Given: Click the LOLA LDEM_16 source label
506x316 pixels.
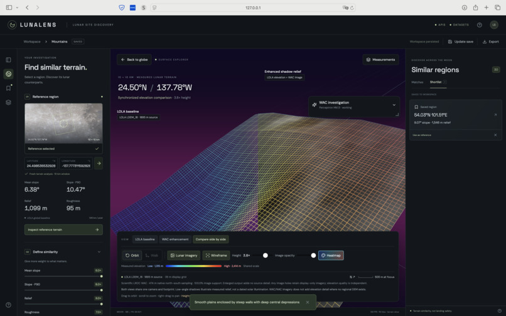Looking at the screenshot, I should pyautogui.click(x=139, y=117).
